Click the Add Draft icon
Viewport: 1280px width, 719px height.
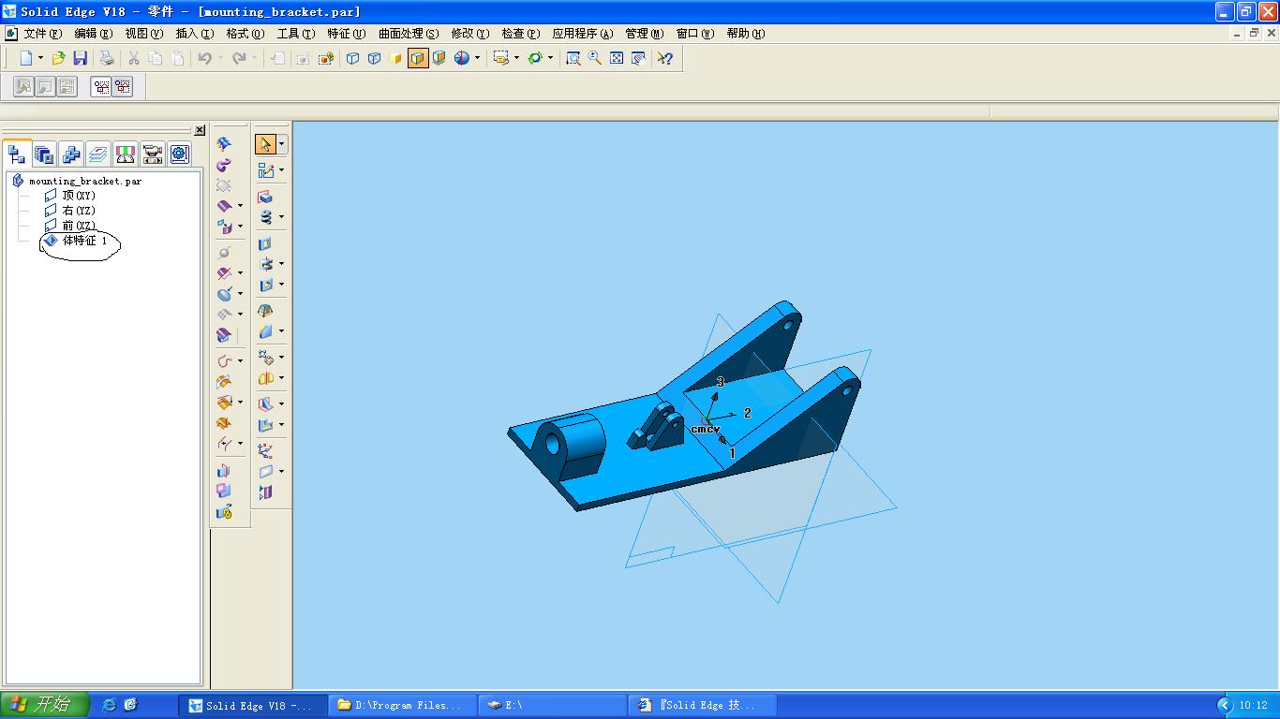[265, 311]
